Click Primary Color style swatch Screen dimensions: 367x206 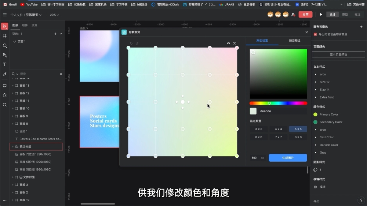pos(315,115)
